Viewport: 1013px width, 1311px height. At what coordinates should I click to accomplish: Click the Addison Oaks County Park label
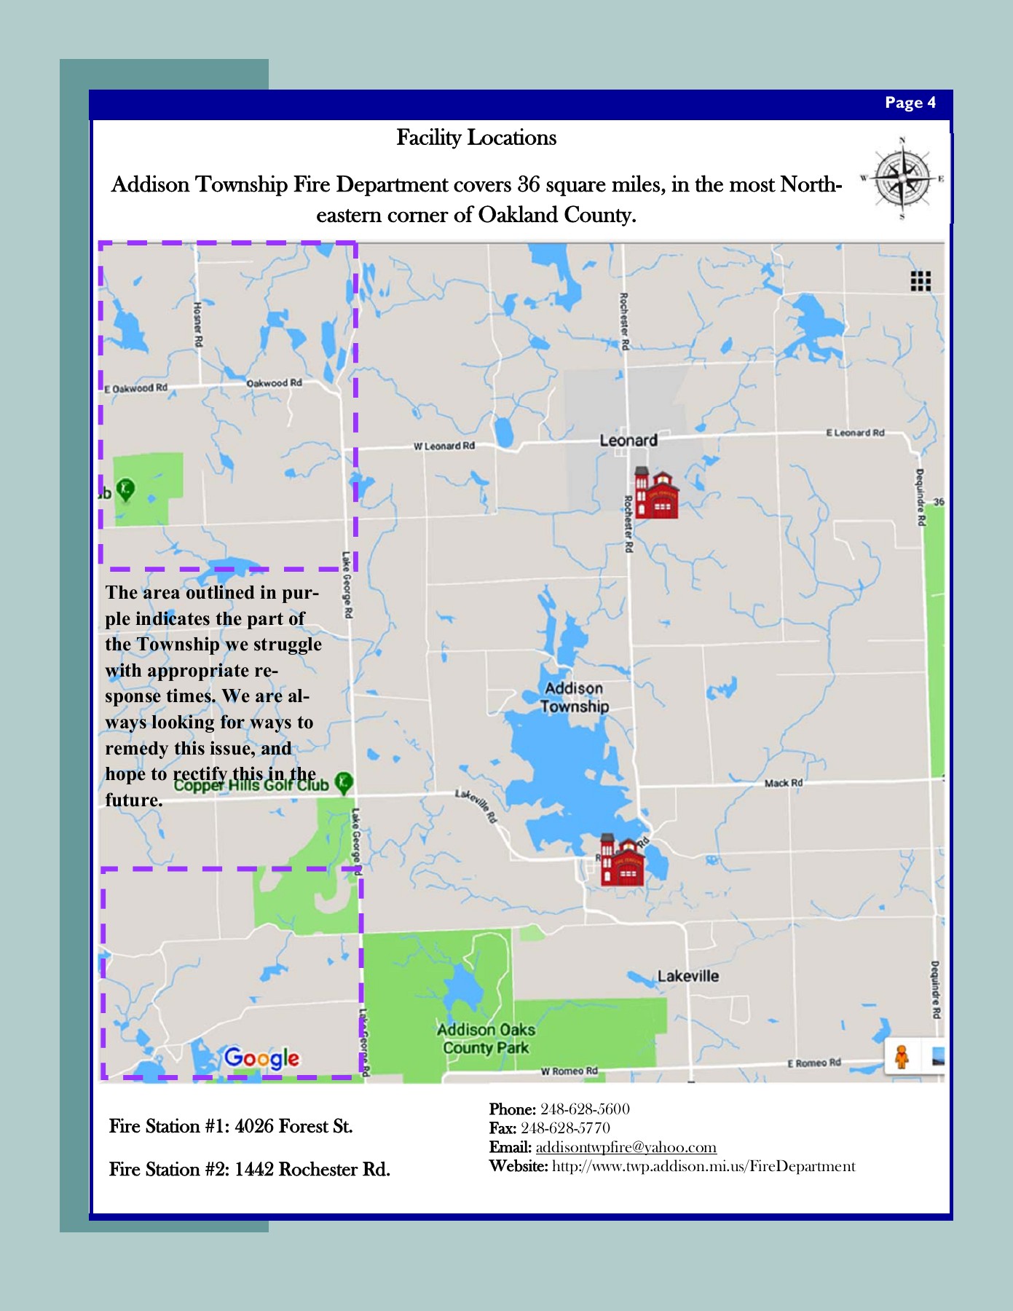(486, 1039)
